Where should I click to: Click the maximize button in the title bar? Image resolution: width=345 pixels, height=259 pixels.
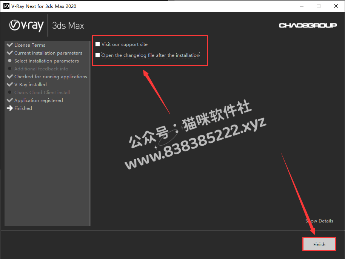[x=319, y=6]
